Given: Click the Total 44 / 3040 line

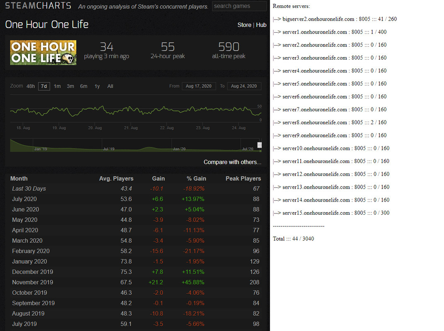Looking at the screenshot, I should 293,239.
